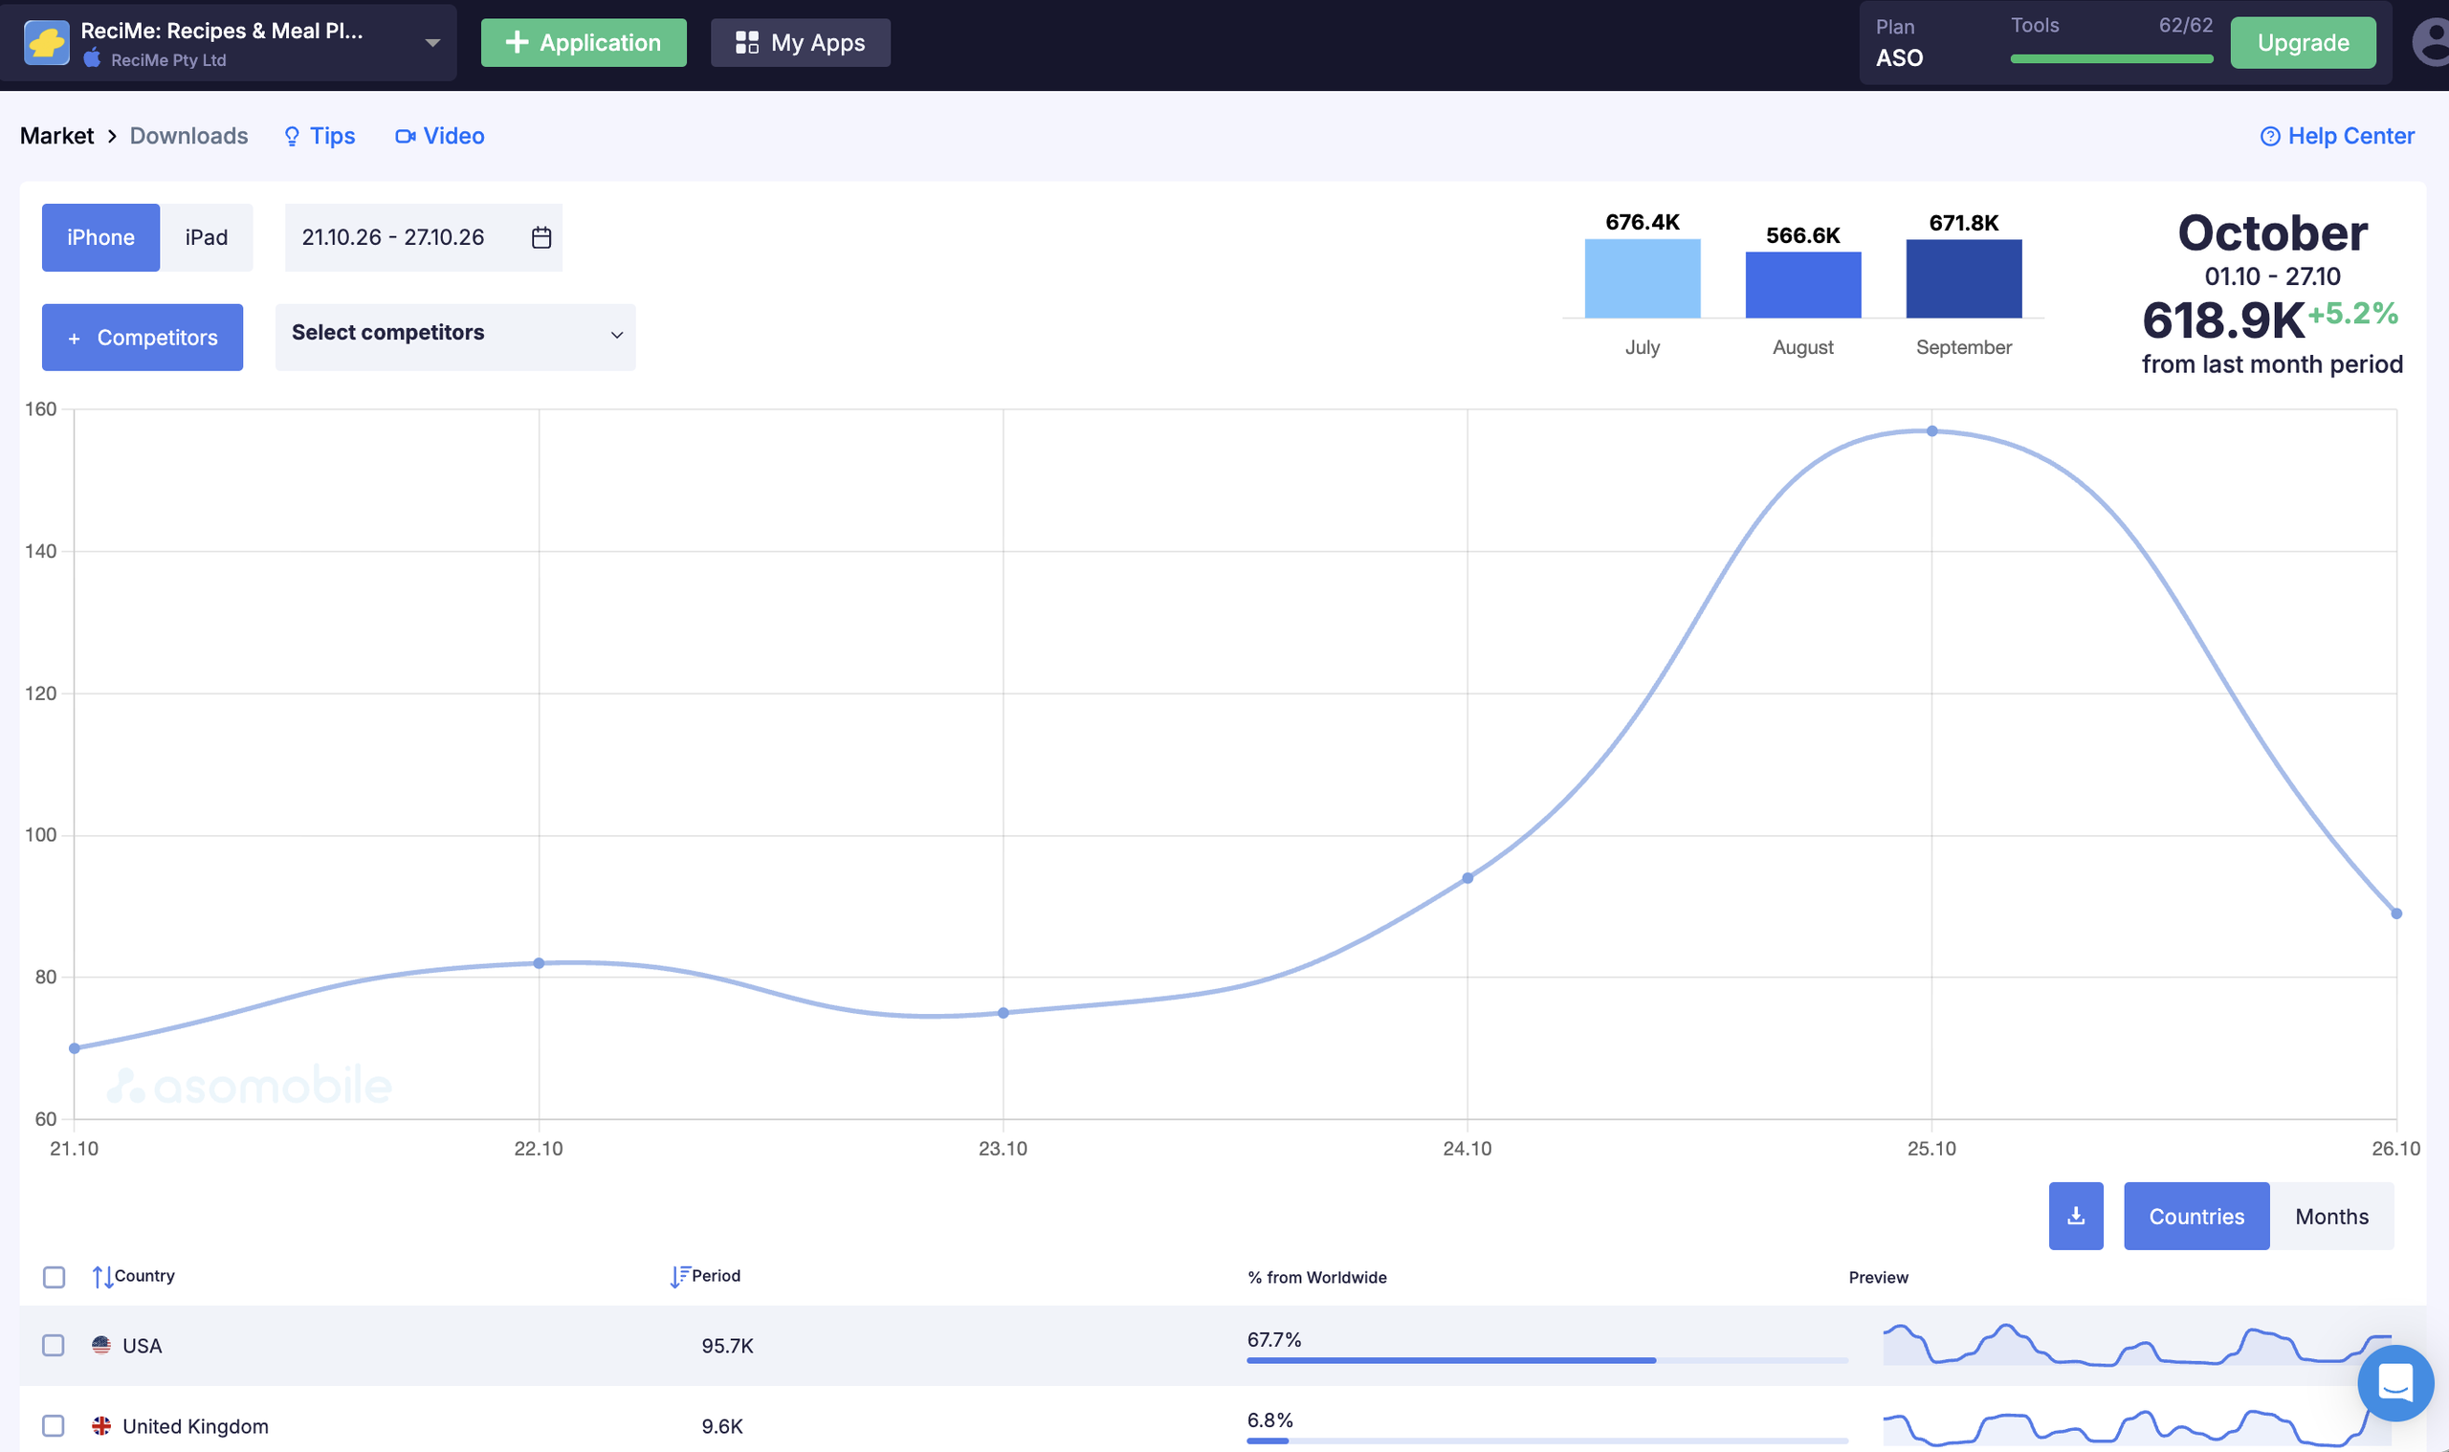This screenshot has height=1452, width=2449.
Task: Click the green Application button
Action: click(x=584, y=43)
